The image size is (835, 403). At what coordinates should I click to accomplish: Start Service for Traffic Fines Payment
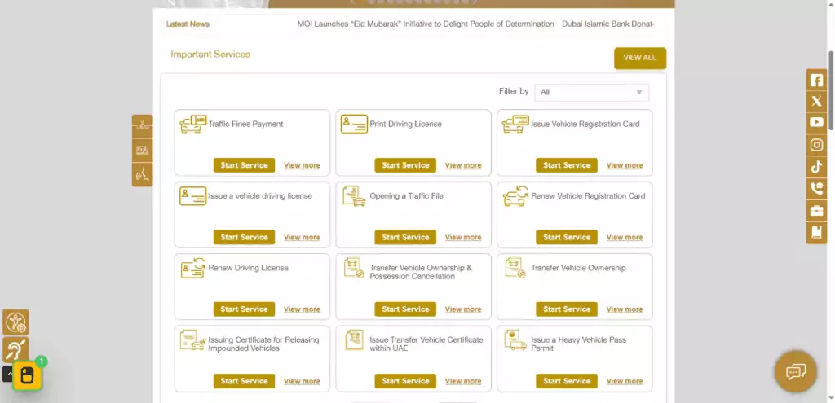pos(244,165)
